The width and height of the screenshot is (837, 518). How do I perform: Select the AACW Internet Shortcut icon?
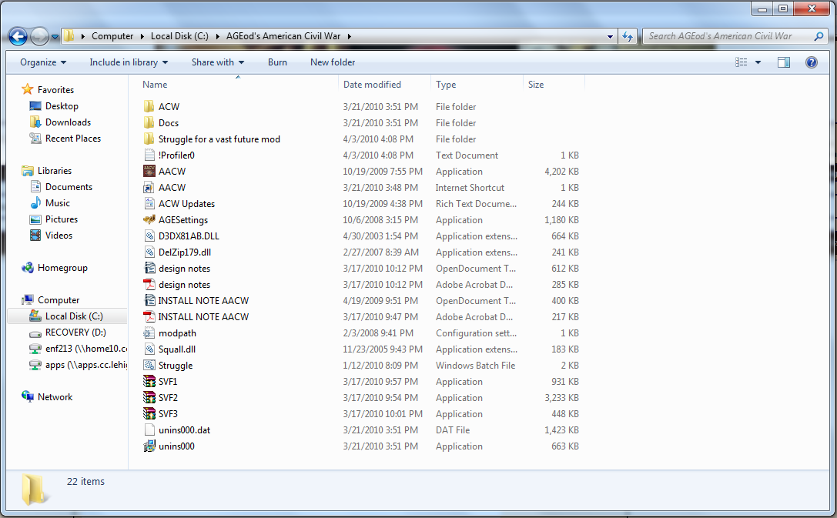point(149,188)
